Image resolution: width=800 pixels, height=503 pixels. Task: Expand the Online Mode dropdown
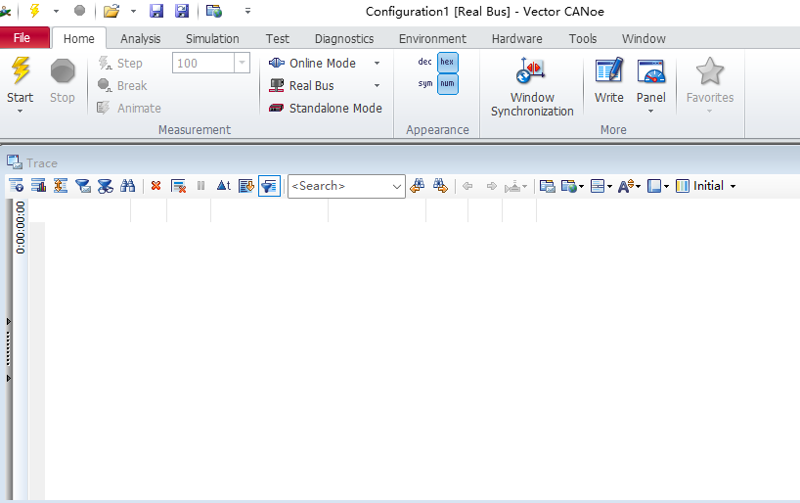tap(377, 63)
